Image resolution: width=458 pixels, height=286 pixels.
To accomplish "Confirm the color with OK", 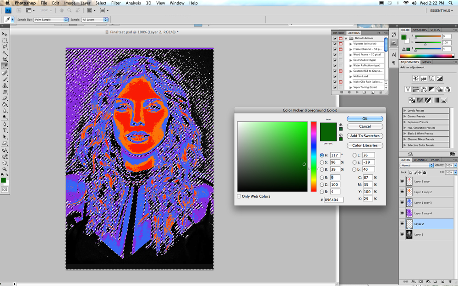I will pos(365,119).
